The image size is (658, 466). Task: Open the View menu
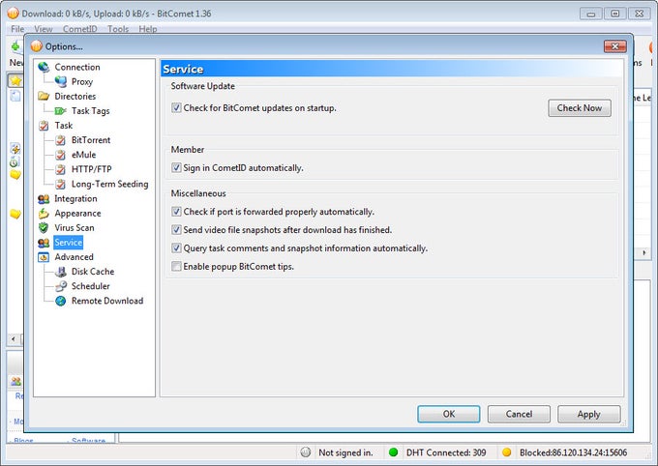(44, 29)
